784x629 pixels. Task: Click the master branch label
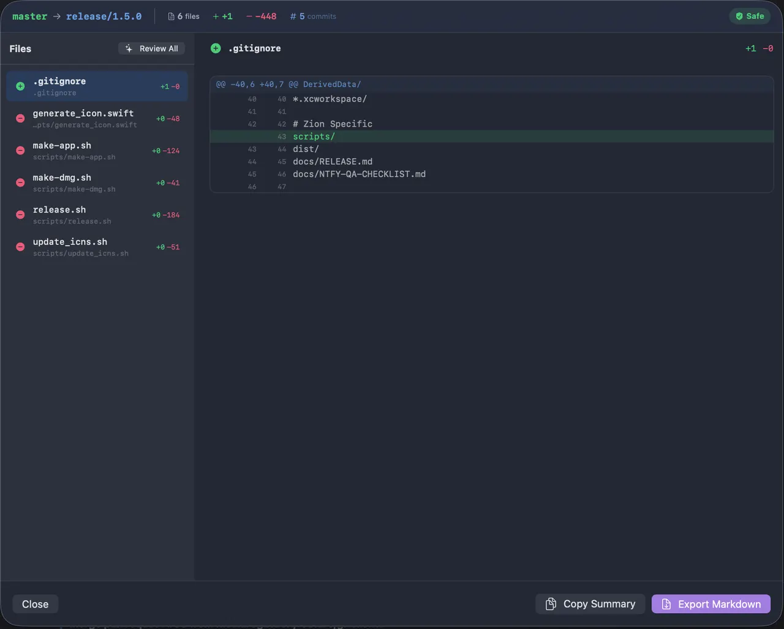29,17
